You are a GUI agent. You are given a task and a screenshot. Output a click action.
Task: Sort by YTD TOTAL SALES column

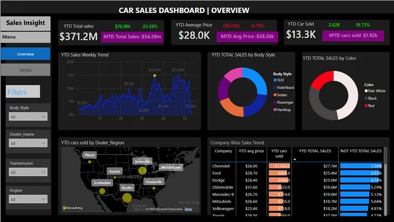[315, 151]
